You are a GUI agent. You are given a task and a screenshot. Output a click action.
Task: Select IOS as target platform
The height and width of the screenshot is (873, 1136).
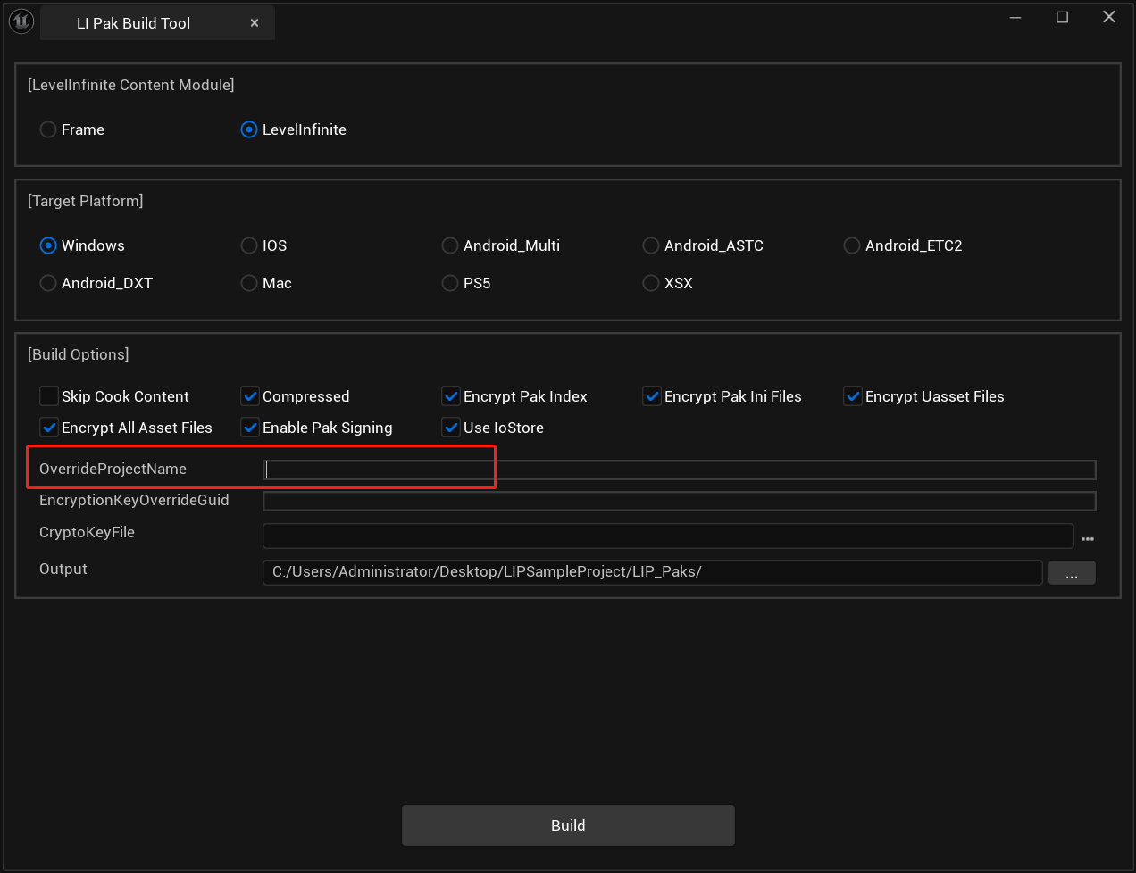250,245
